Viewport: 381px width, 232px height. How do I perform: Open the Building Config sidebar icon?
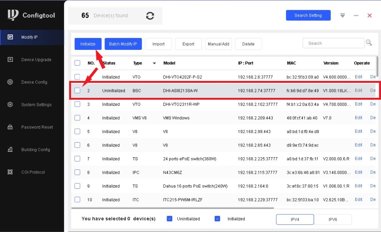click(10, 150)
